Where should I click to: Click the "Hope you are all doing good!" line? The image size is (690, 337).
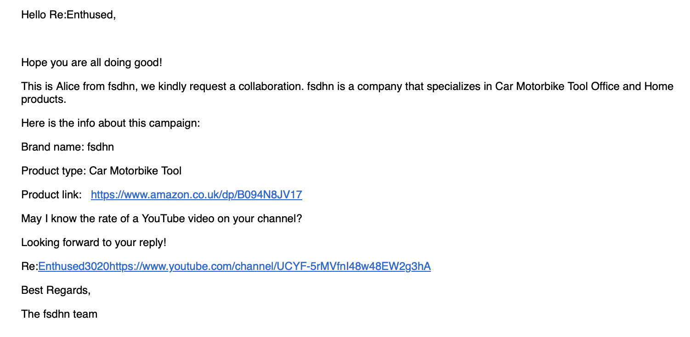[91, 62]
